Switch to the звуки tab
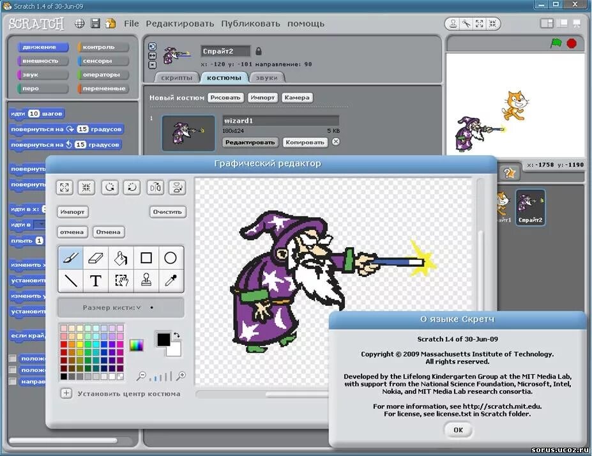Image resolution: width=592 pixels, height=456 pixels. click(268, 77)
